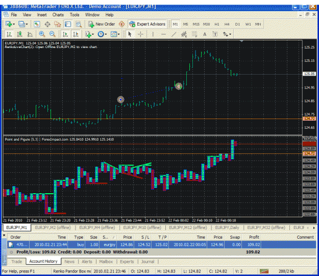The height and width of the screenshot is (276, 319).
Task: Show the Market Watch window
Action: [x=37, y=24]
